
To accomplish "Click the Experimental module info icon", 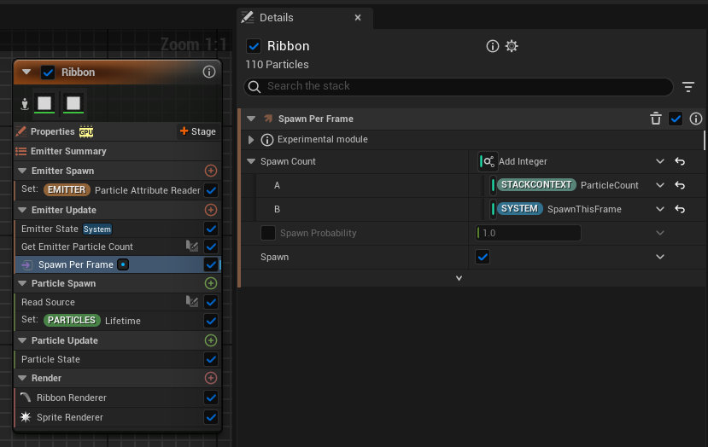I will 266,140.
